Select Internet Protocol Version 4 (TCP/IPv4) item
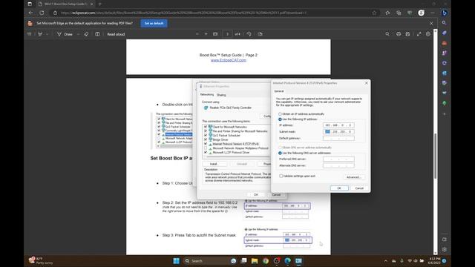 click(236, 144)
